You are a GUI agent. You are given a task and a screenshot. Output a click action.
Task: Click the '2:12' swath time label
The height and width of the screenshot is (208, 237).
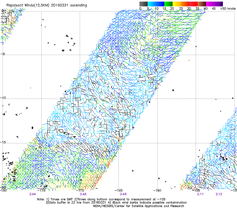tap(219, 194)
